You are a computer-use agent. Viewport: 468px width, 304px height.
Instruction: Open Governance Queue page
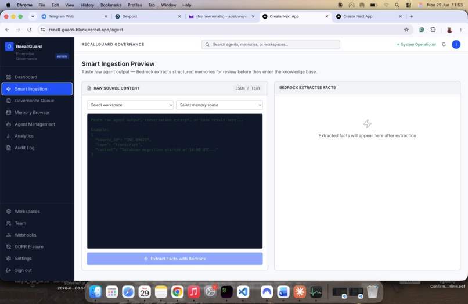tap(37, 101)
